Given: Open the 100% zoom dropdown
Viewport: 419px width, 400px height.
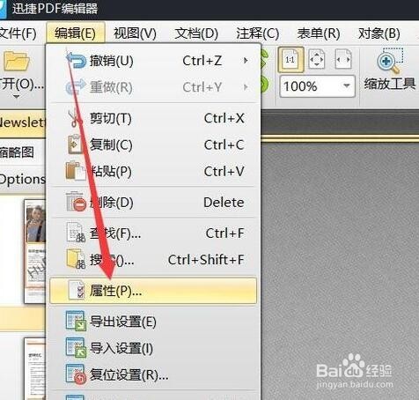Looking at the screenshot, I should tap(347, 86).
